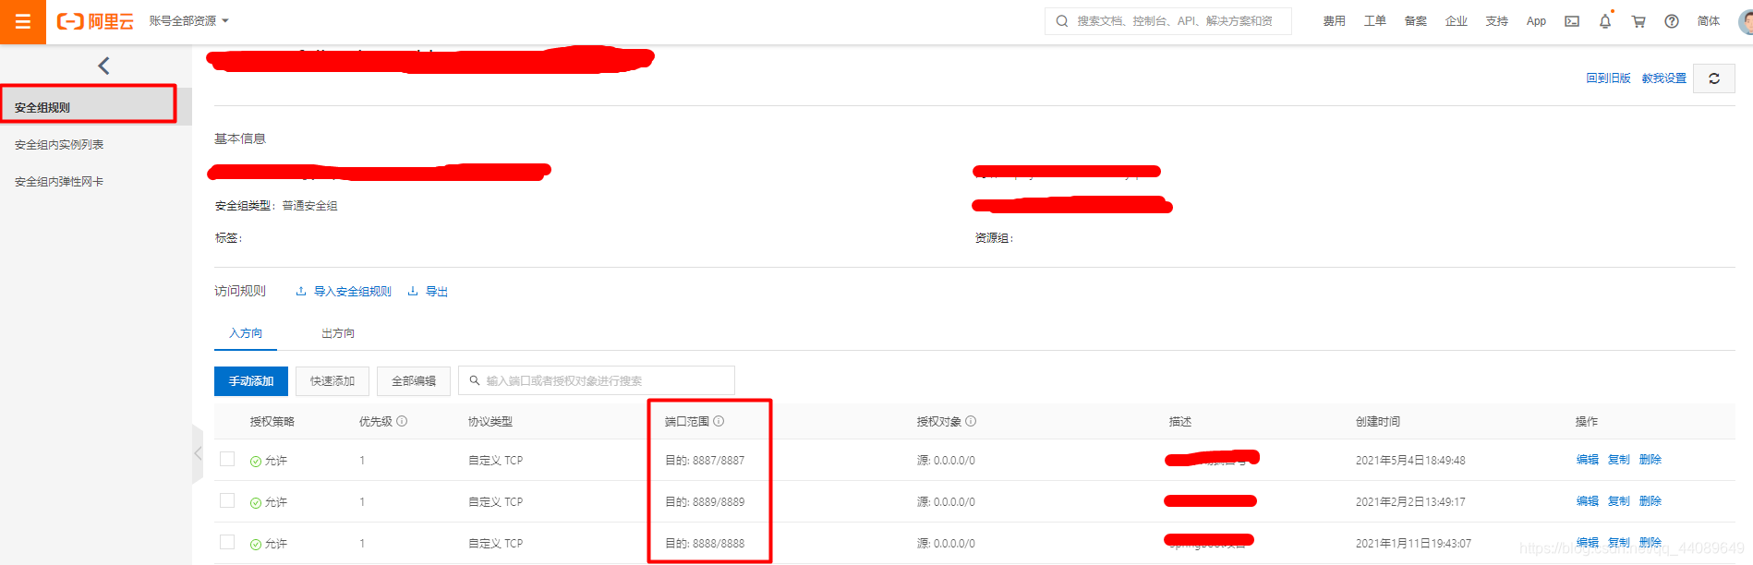Collapse the sidebar with edge handle

click(x=198, y=453)
